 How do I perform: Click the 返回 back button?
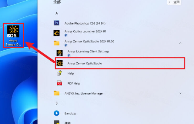click(x=174, y=2)
